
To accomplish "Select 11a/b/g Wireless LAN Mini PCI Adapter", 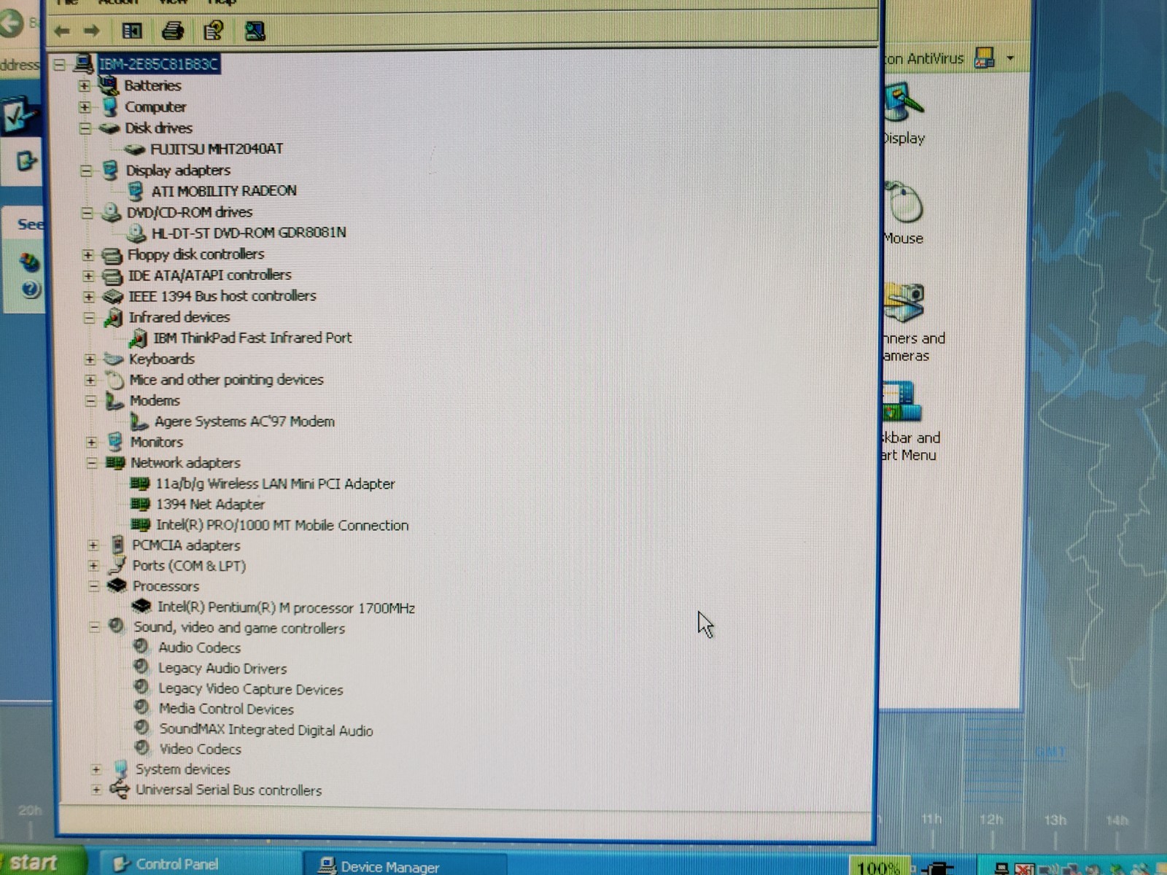I will click(275, 483).
